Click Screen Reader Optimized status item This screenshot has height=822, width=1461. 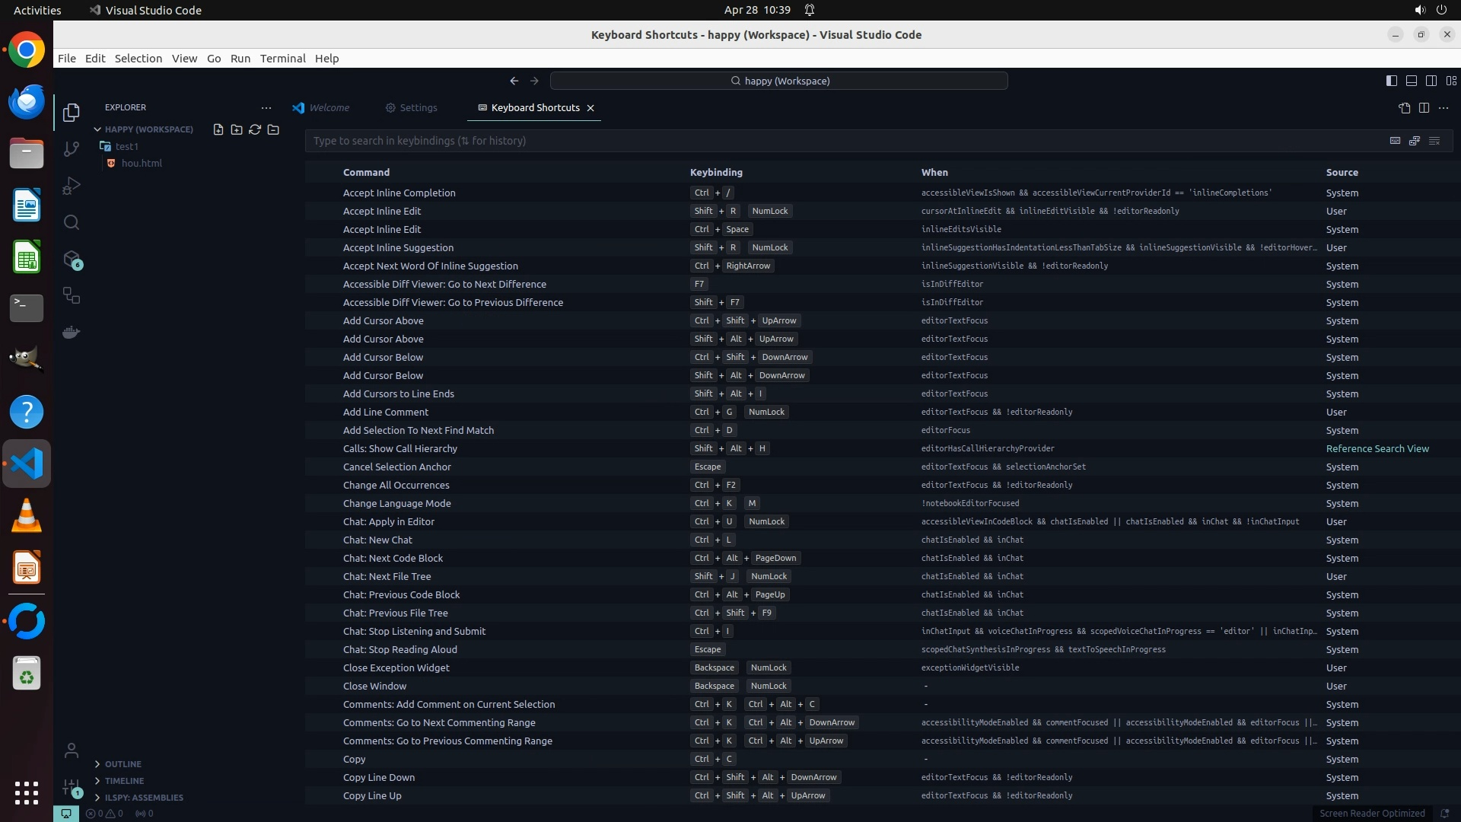click(1371, 814)
